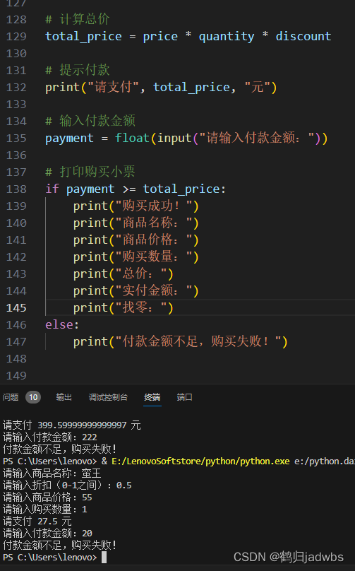The image size is (355, 571).
Task: Open the 端口 tab
Action: coord(184,397)
